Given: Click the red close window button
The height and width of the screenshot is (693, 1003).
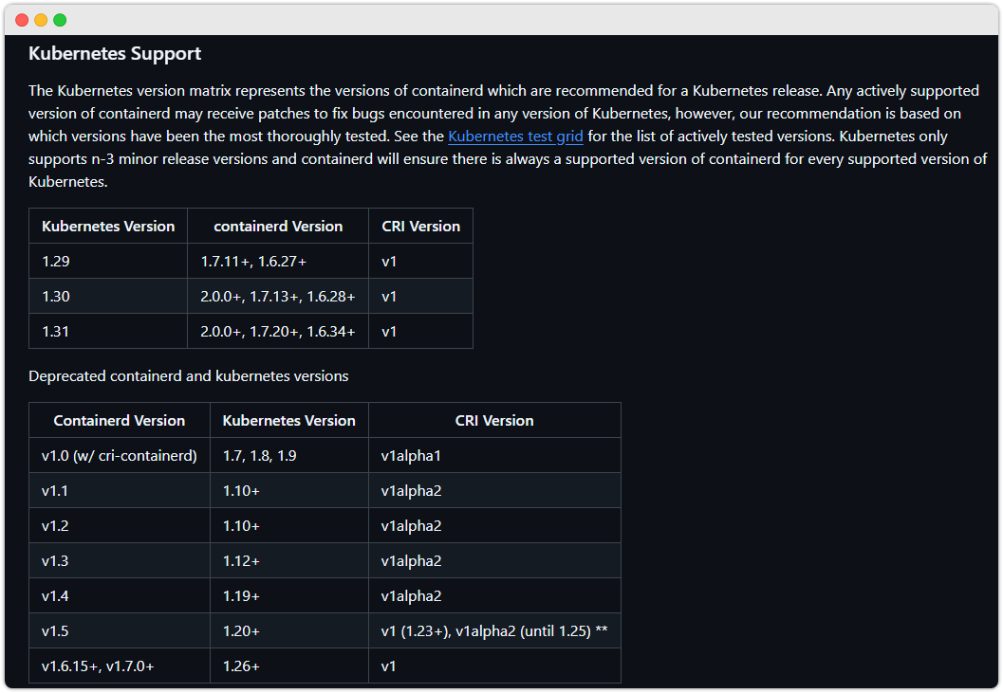Looking at the screenshot, I should [x=22, y=20].
